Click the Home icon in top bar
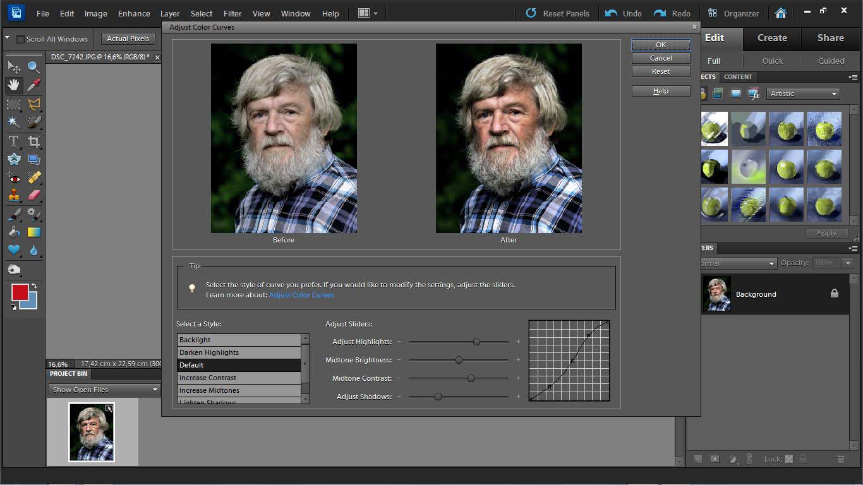 coord(781,13)
